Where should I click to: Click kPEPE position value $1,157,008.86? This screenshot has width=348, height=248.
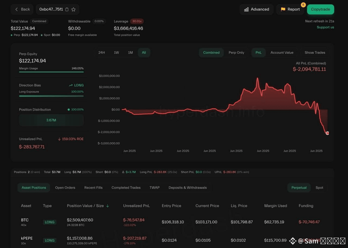tap(80, 238)
